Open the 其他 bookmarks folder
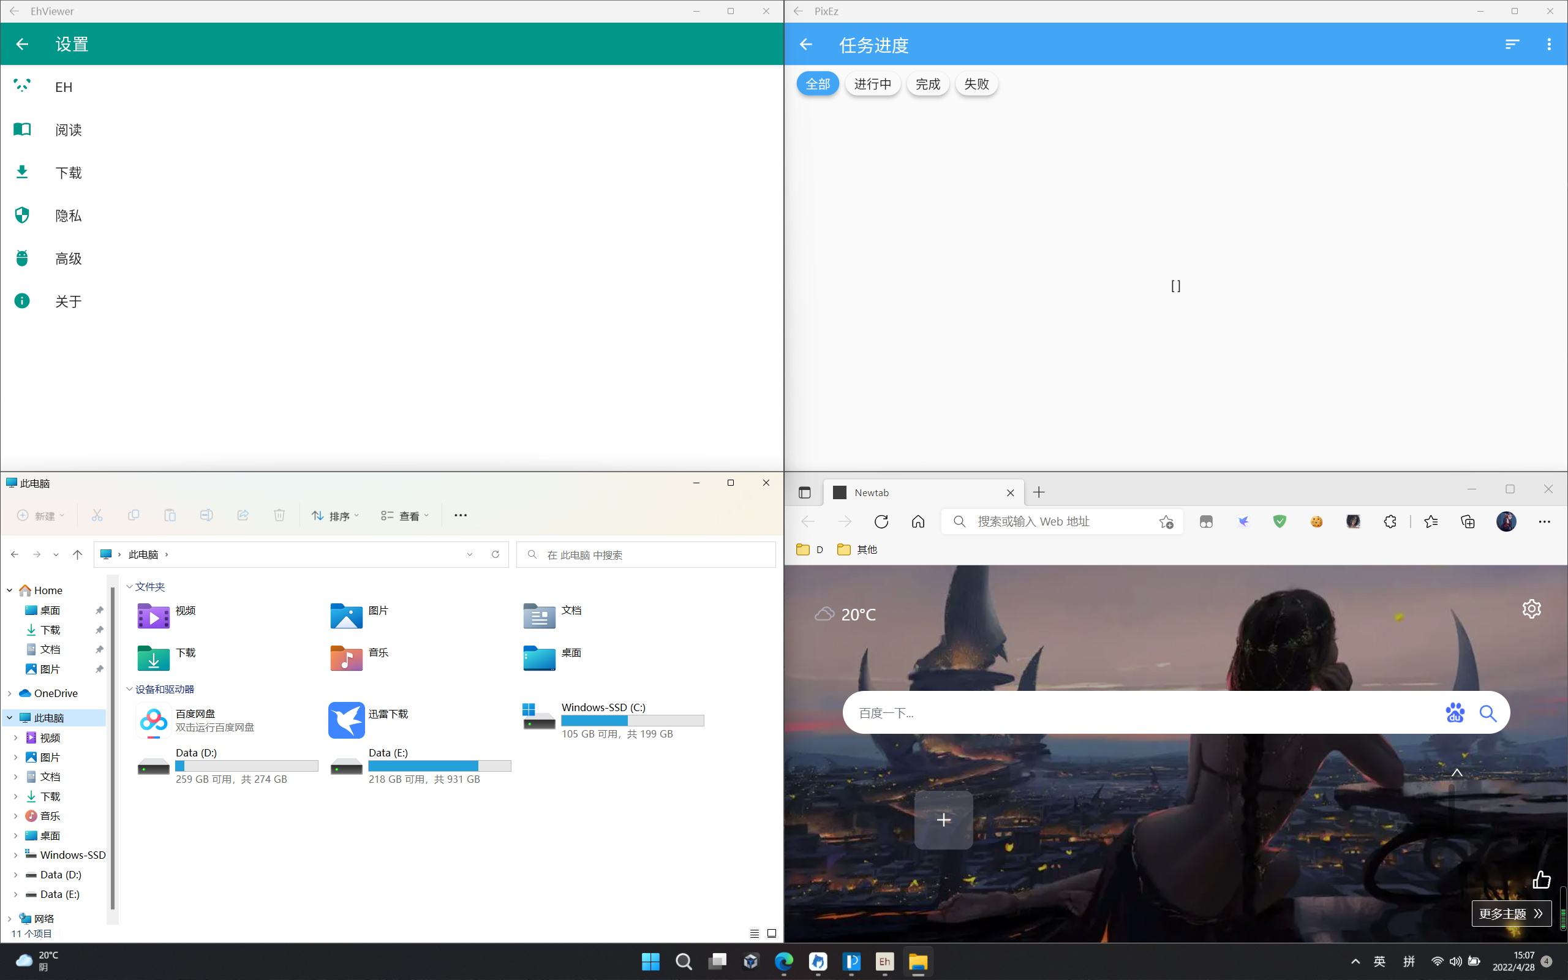 click(x=858, y=549)
